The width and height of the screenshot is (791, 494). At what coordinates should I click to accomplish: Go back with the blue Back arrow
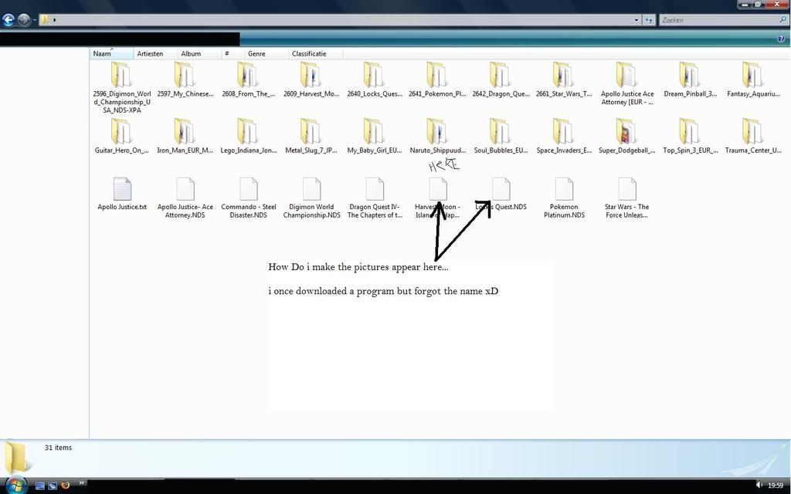[8, 19]
